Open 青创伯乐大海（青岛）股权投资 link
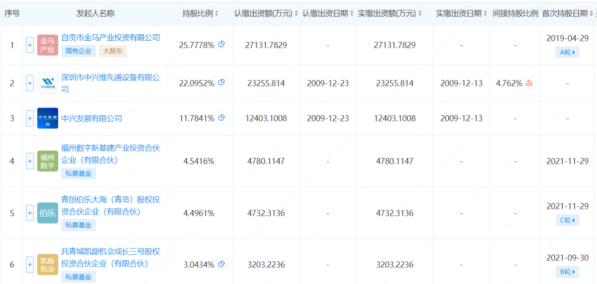The height and width of the screenshot is (284, 597). pyautogui.click(x=111, y=205)
